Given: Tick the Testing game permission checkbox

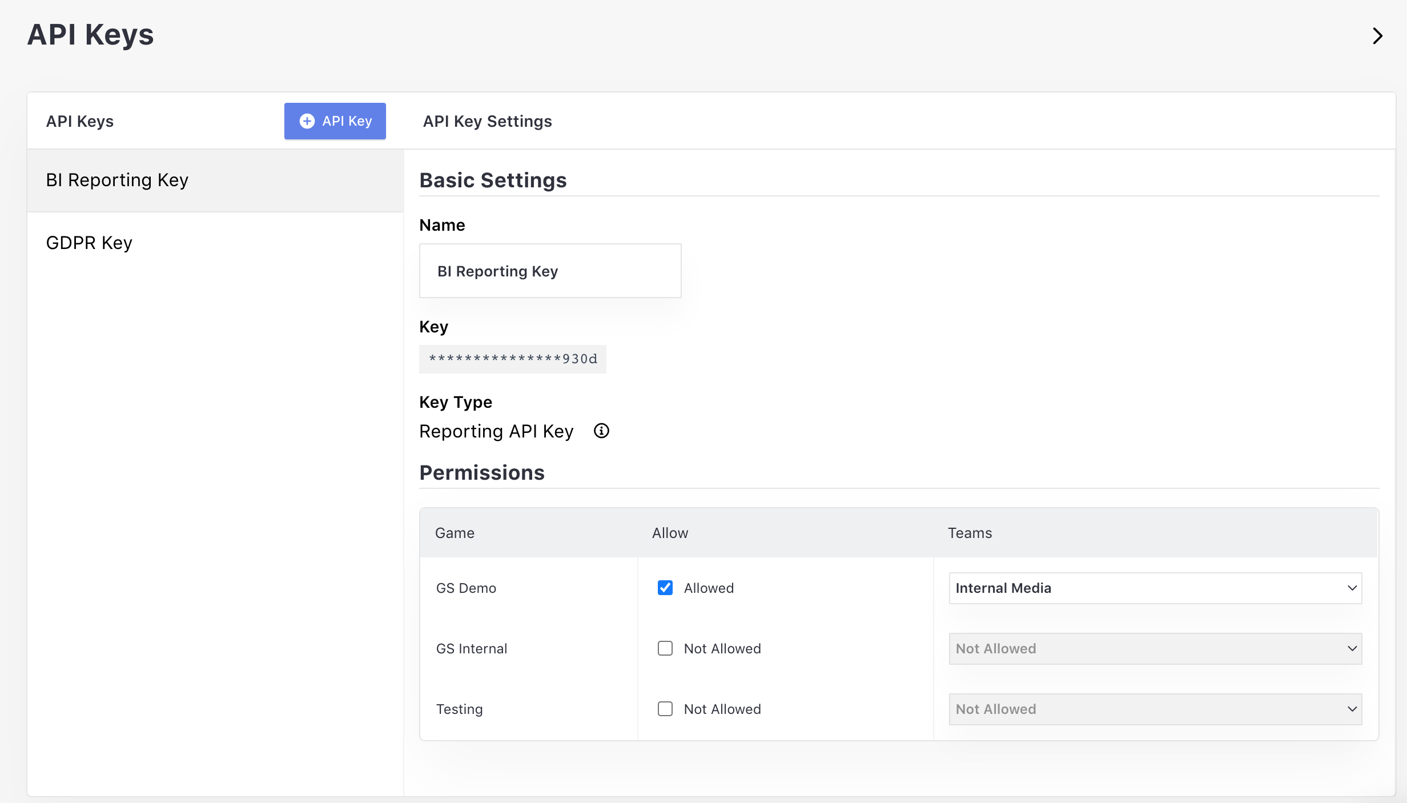Looking at the screenshot, I should click(x=665, y=709).
